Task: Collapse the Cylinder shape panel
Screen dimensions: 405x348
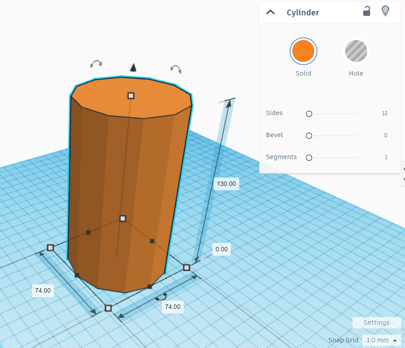Action: click(270, 12)
